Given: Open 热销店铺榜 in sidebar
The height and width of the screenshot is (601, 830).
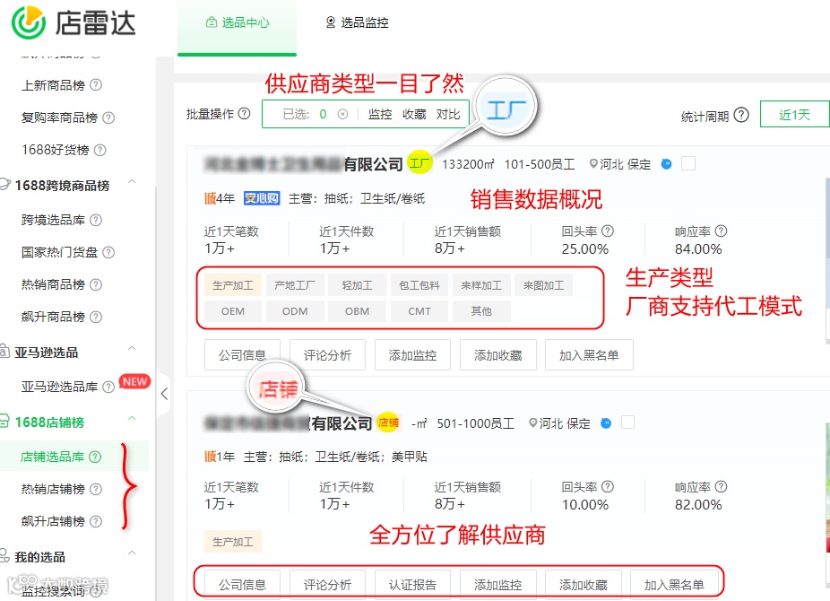Looking at the screenshot, I should tap(53, 489).
